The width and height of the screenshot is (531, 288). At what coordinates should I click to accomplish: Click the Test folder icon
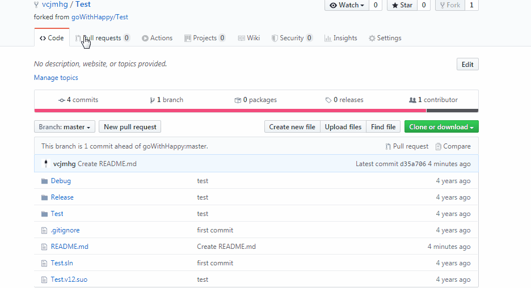pyautogui.click(x=44, y=214)
